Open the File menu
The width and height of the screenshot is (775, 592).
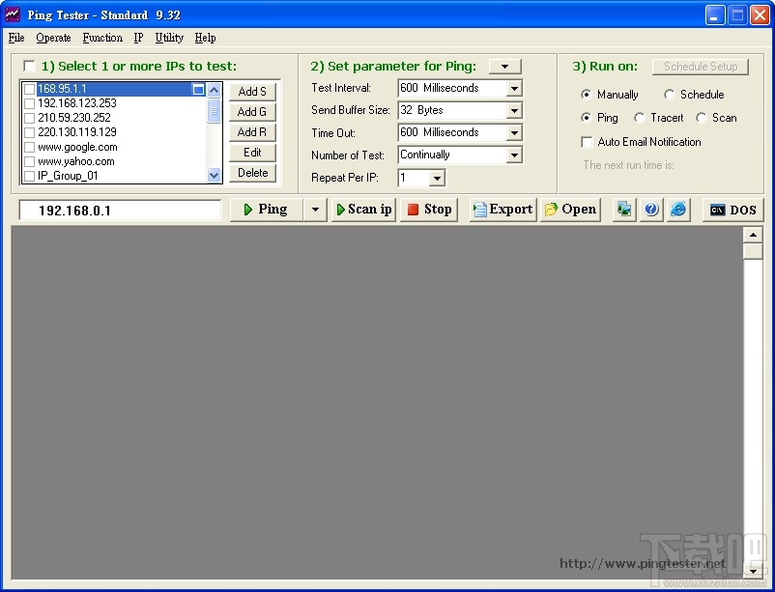(16, 38)
